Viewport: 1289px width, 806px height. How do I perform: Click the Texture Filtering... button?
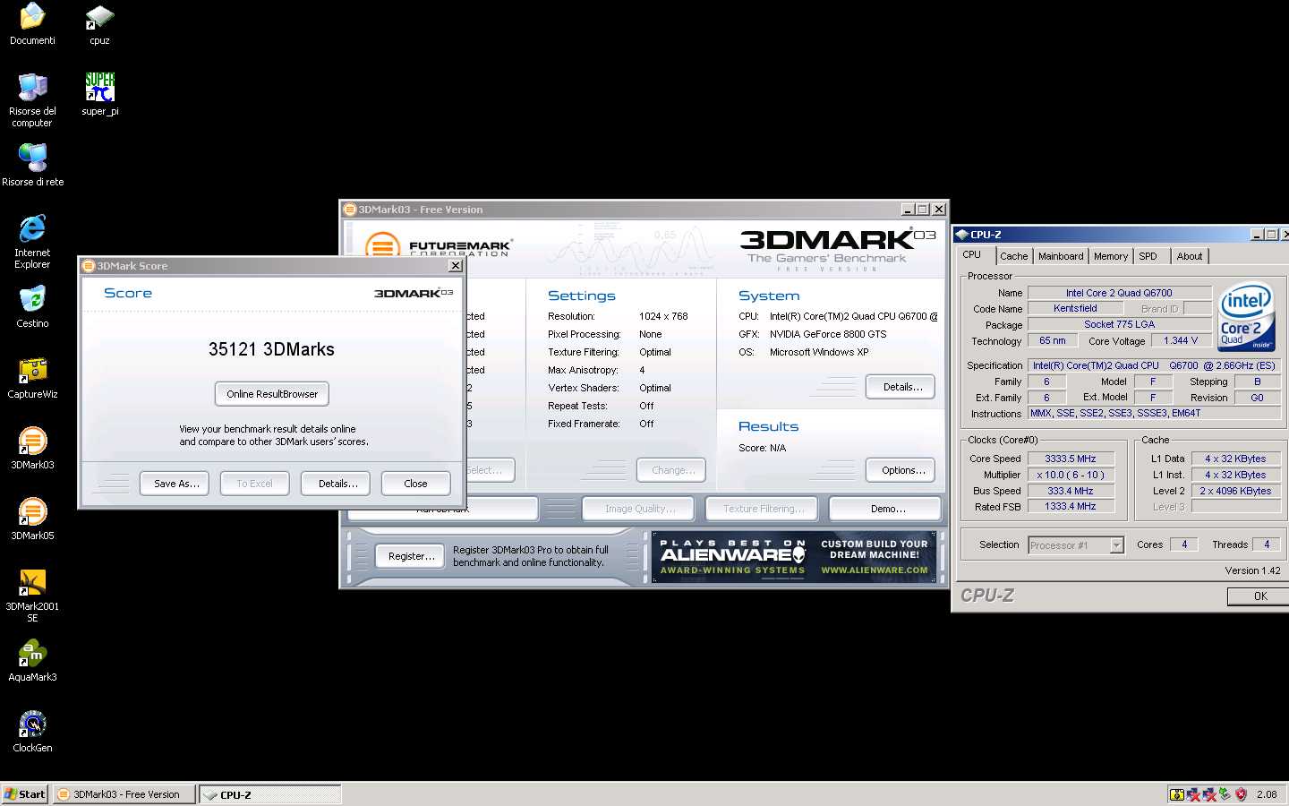pos(762,509)
